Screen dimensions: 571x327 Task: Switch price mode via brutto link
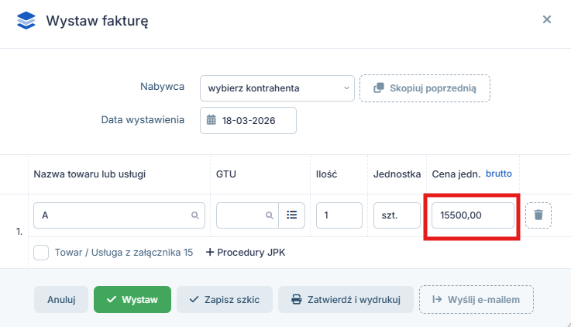point(499,174)
